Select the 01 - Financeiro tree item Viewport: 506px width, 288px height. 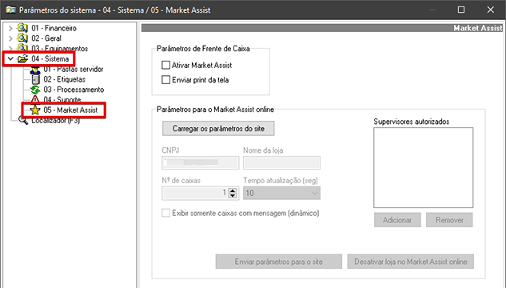coord(54,28)
